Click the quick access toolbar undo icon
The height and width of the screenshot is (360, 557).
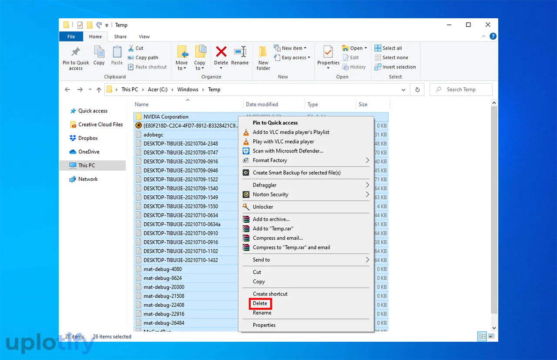click(x=99, y=25)
